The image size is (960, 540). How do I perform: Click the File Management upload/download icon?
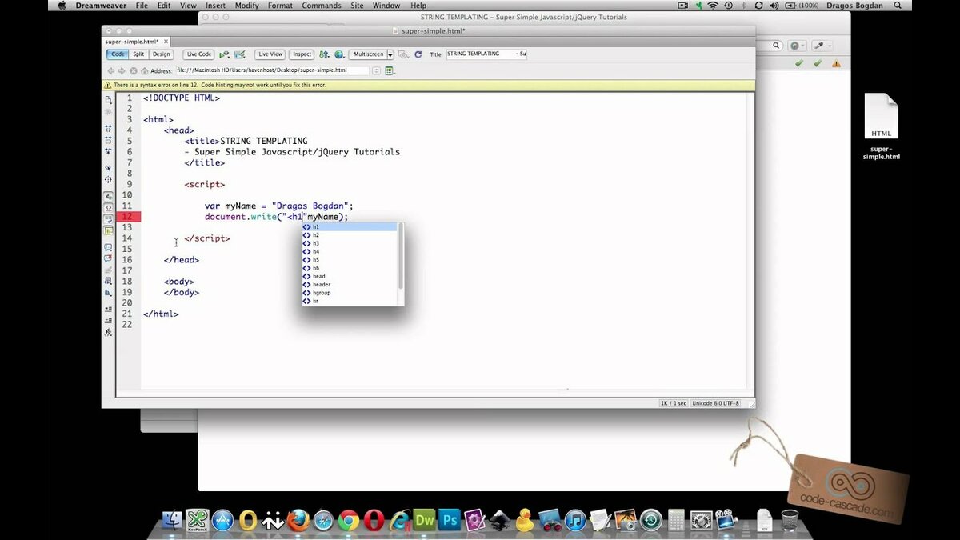[x=324, y=54]
